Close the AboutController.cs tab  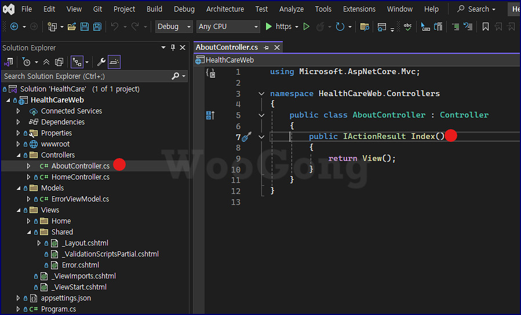277,48
